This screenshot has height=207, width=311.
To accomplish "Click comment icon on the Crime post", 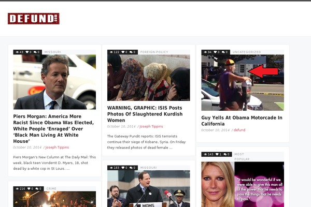I will click(x=36, y=189).
